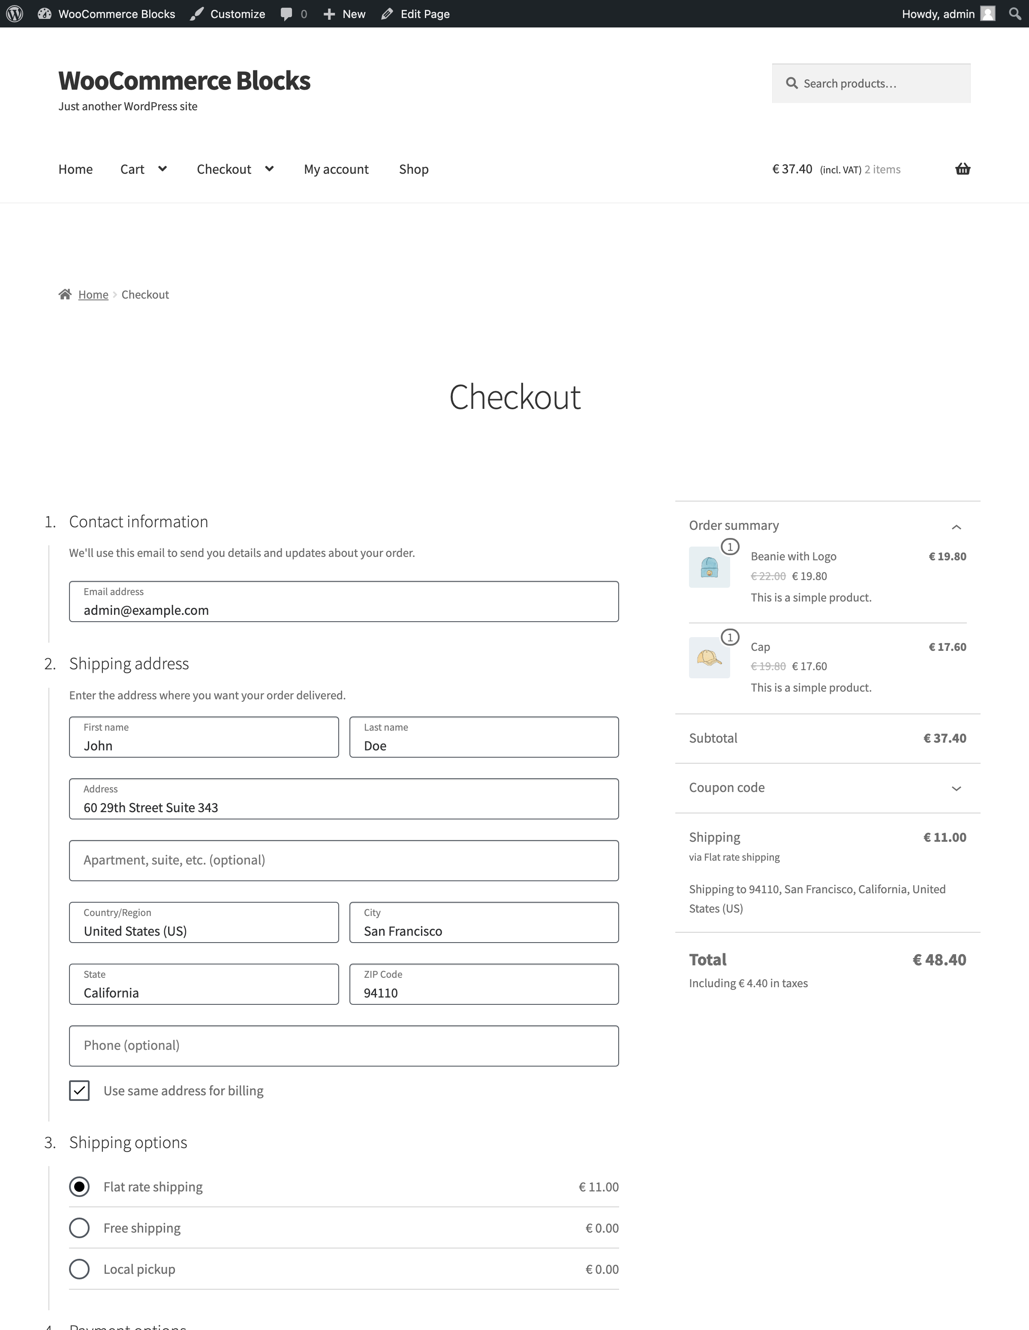Click the Shipping options heading
This screenshot has height=1330, width=1029.
point(128,1142)
